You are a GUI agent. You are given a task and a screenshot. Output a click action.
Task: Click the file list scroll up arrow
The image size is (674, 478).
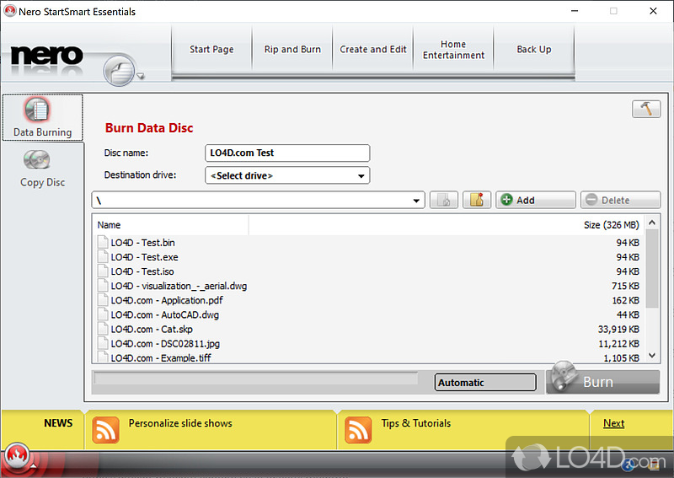pos(652,223)
